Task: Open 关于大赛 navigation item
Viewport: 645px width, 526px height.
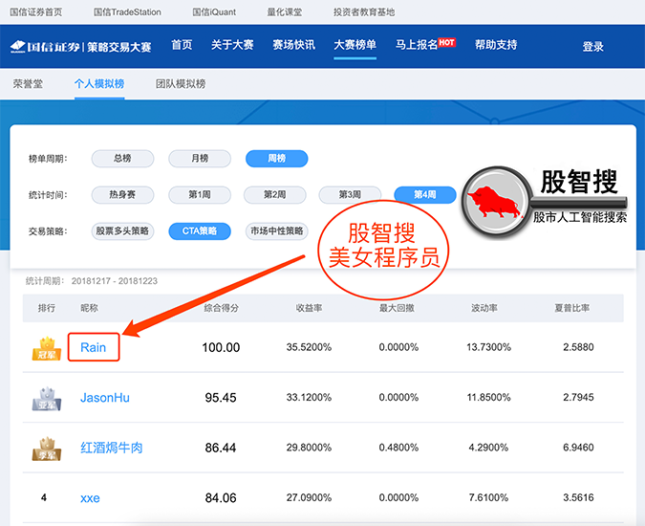Action: pos(232,45)
